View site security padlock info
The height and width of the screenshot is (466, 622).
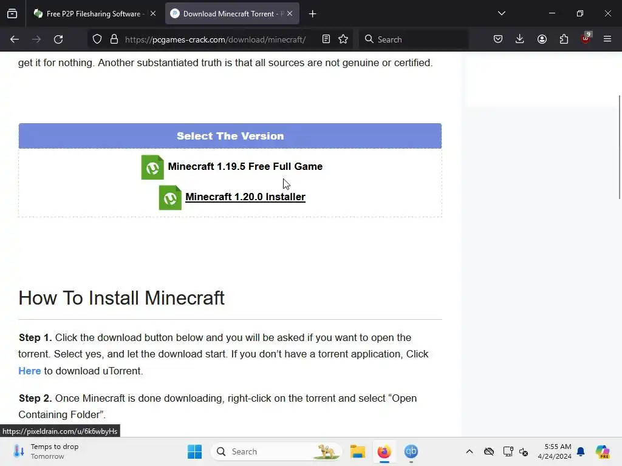pyautogui.click(x=114, y=39)
